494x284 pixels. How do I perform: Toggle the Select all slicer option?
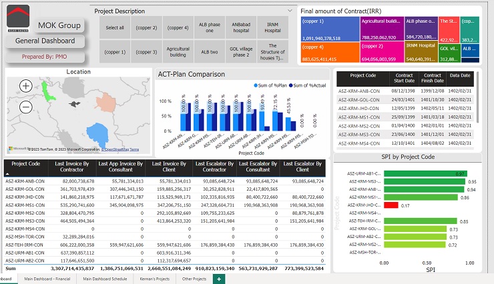click(x=115, y=28)
